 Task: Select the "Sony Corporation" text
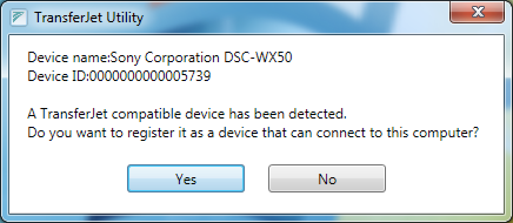coord(165,58)
